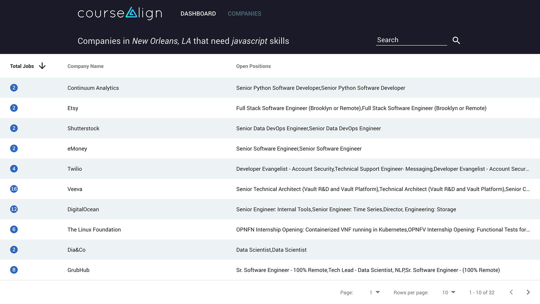
Task: Click the Open Positions column header
Action: click(x=253, y=66)
